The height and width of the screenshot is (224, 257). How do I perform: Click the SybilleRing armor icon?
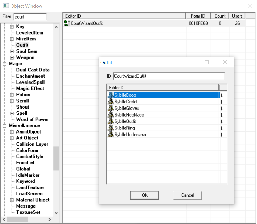pos(110,128)
